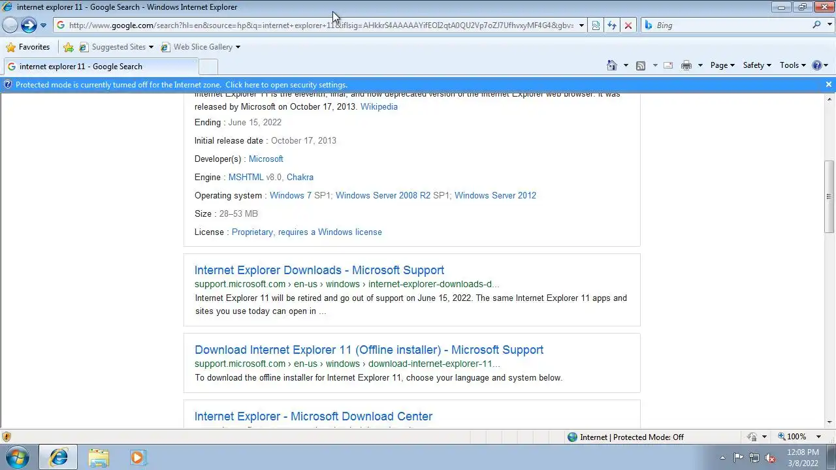Click the status bar privacy lock icon
The width and height of the screenshot is (836, 470).
[752, 437]
